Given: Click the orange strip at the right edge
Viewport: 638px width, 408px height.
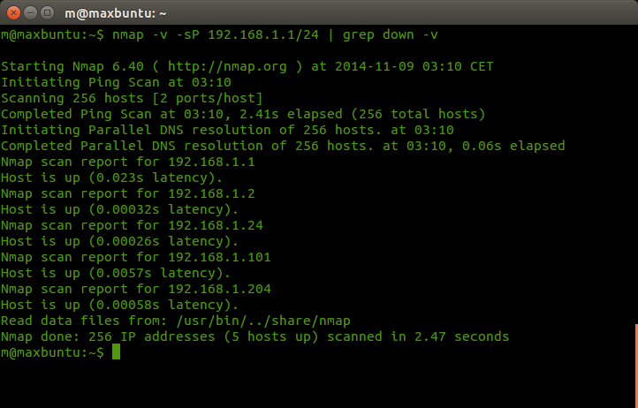Looking at the screenshot, I should coord(636,366).
